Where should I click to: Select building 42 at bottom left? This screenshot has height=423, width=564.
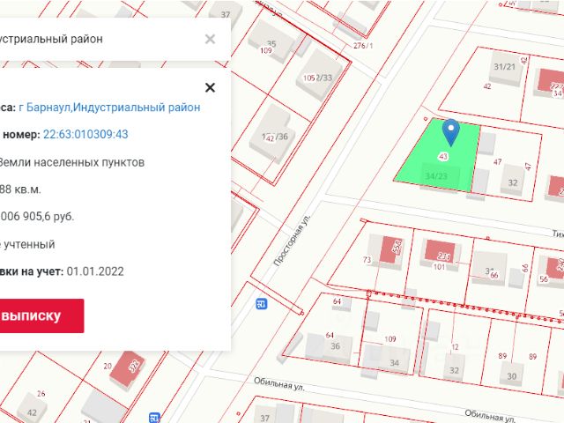tap(33, 411)
